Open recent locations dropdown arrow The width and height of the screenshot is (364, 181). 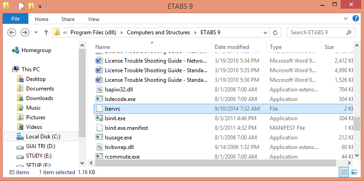pos(36,32)
